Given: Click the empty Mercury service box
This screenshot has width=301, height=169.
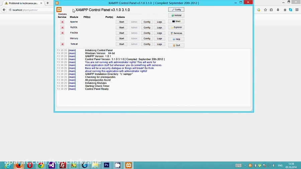Looking at the screenshot, I should (62, 38).
